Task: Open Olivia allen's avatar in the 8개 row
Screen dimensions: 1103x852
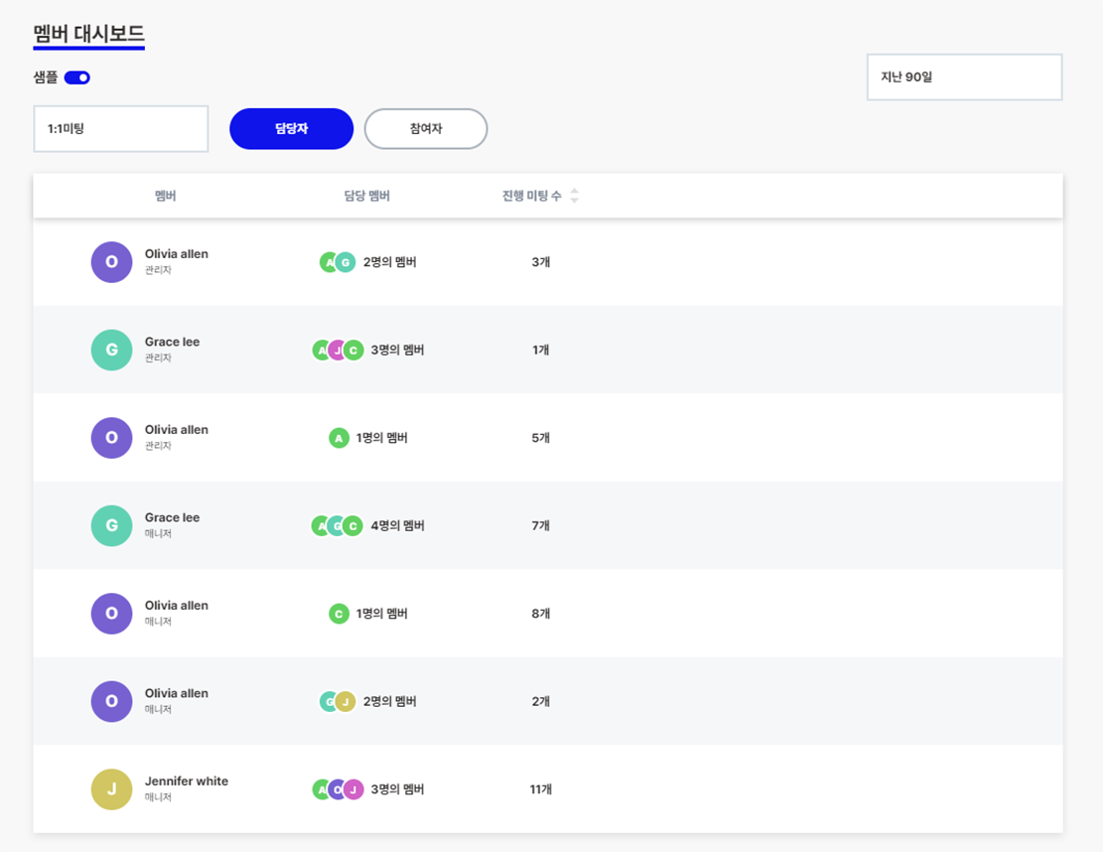Action: tap(112, 614)
